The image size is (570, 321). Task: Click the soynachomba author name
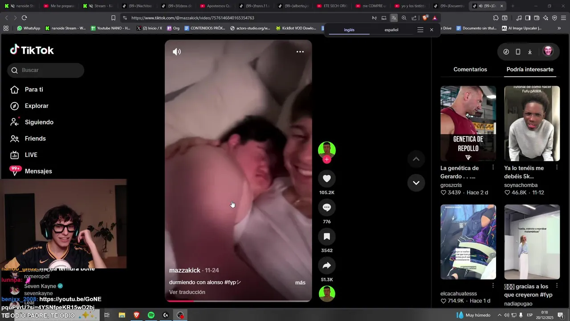point(521,185)
